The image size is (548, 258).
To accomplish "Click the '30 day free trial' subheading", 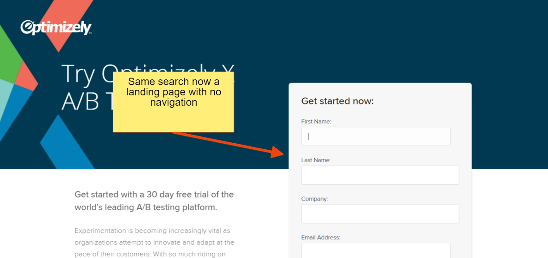I will tap(154, 201).
